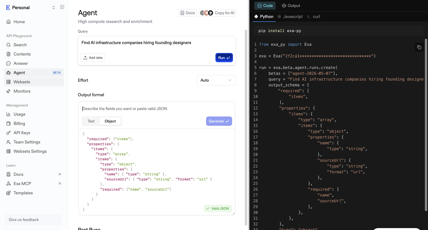Click the Templates icon in sidebar
This screenshot has width=428, height=230.
pyautogui.click(x=8, y=193)
